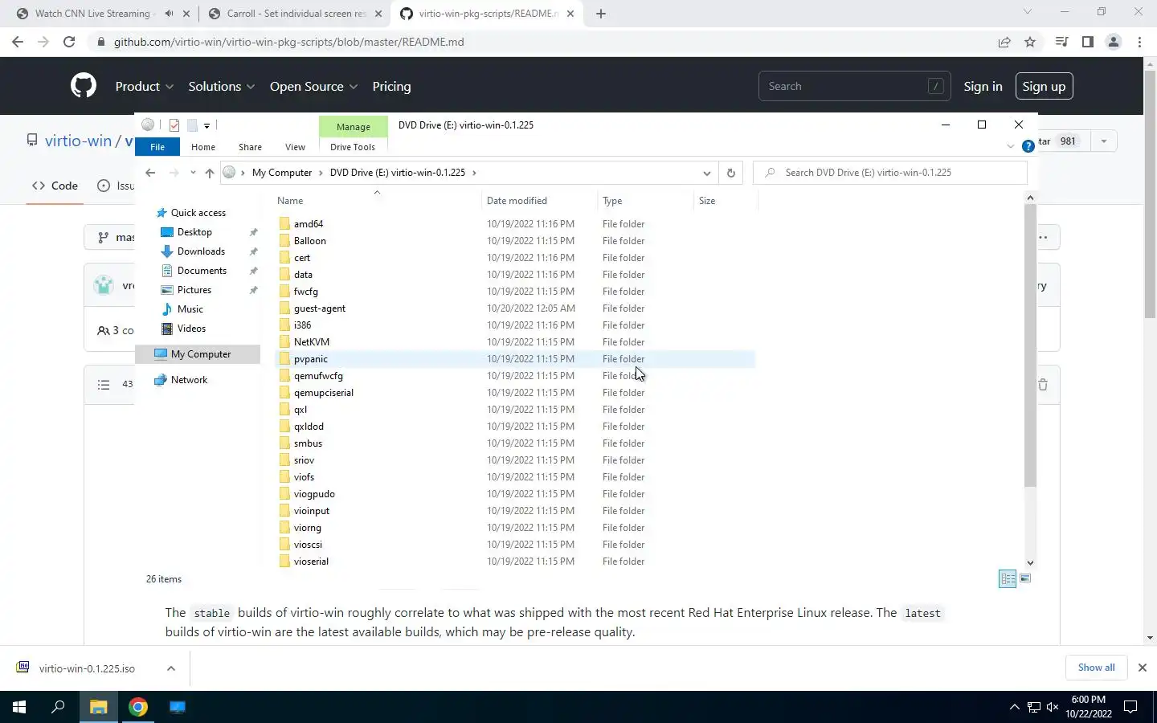The width and height of the screenshot is (1157, 723).
Task: Select Desktop in Quick access
Action: (x=194, y=232)
